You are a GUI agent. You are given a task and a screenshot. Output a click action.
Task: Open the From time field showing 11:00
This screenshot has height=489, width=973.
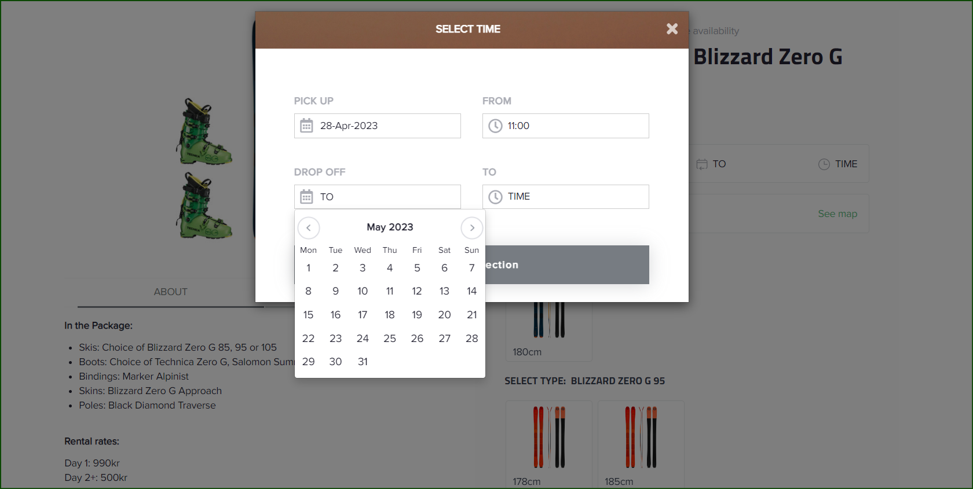click(566, 126)
